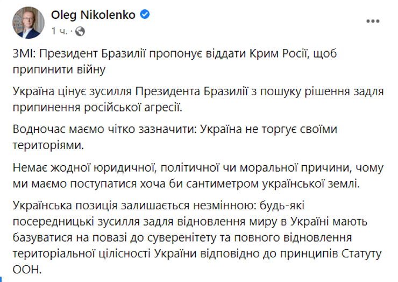Click the blue verified badge
Screen dimensions: 398x282
tap(145, 16)
